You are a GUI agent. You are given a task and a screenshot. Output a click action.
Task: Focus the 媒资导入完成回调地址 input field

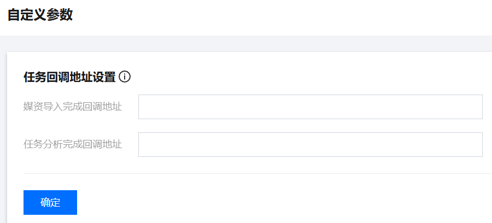[x=310, y=107]
